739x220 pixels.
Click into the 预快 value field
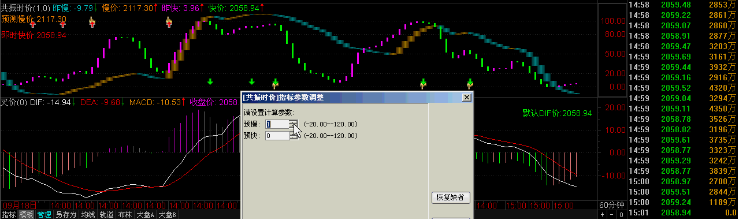277,136
